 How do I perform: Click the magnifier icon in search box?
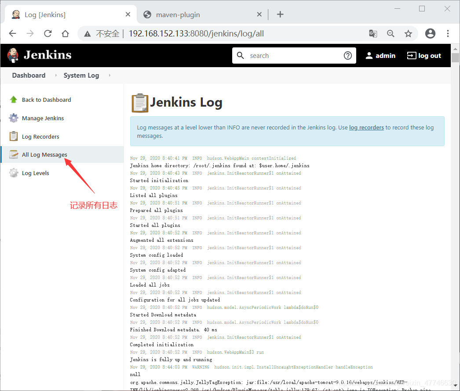coord(240,55)
